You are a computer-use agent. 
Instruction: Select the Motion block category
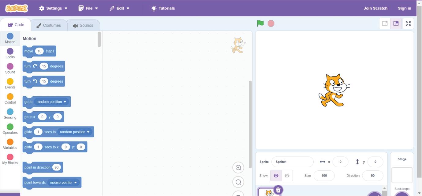[10, 38]
